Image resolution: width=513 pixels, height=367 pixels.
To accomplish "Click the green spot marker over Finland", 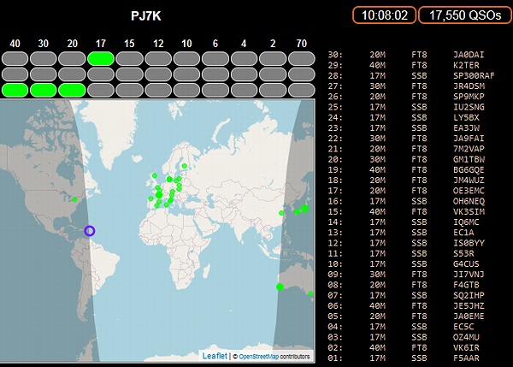I will coord(184,166).
